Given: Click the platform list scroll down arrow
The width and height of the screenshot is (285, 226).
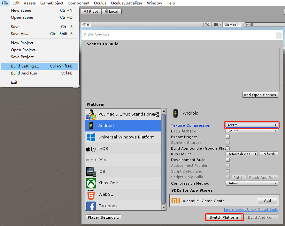Looking at the screenshot, I should click(x=164, y=208).
